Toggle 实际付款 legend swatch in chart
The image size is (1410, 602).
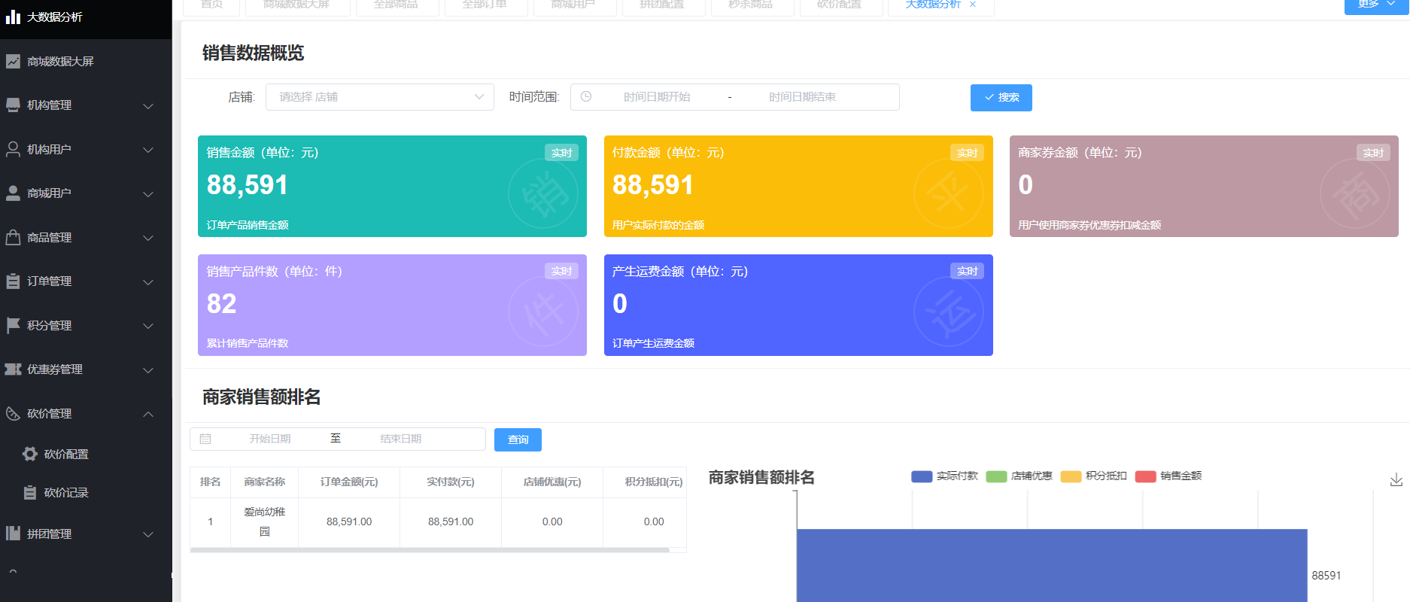(922, 476)
